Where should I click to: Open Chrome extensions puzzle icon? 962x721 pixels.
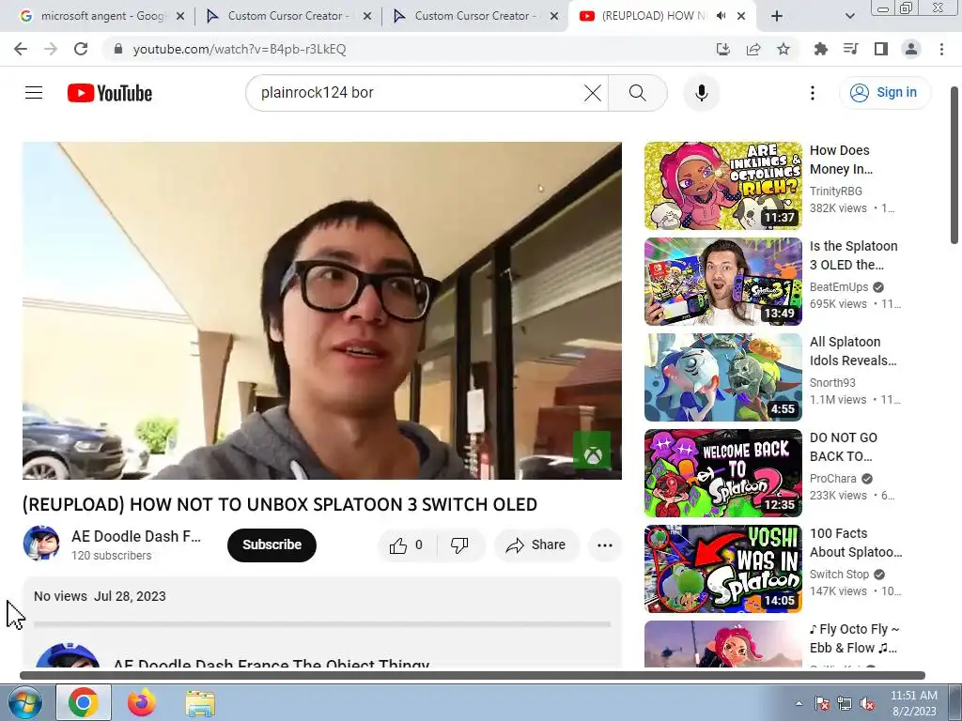coord(820,49)
